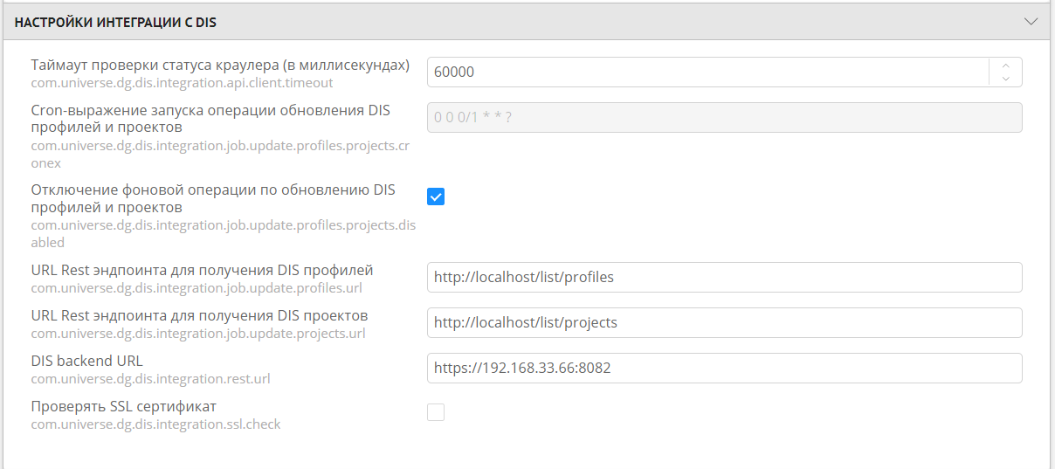Select the api.client.timeout property key text
The width and height of the screenshot is (1055, 469).
[182, 83]
